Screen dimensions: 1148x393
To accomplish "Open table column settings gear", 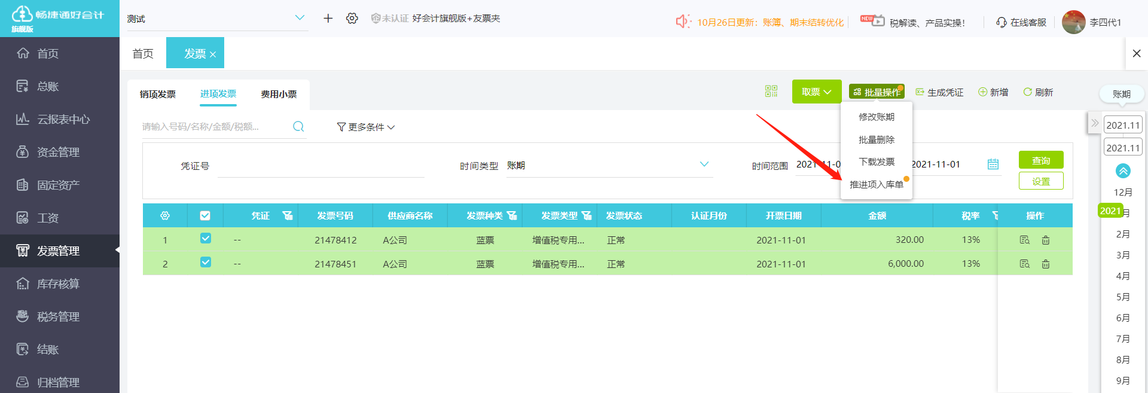I will (165, 215).
